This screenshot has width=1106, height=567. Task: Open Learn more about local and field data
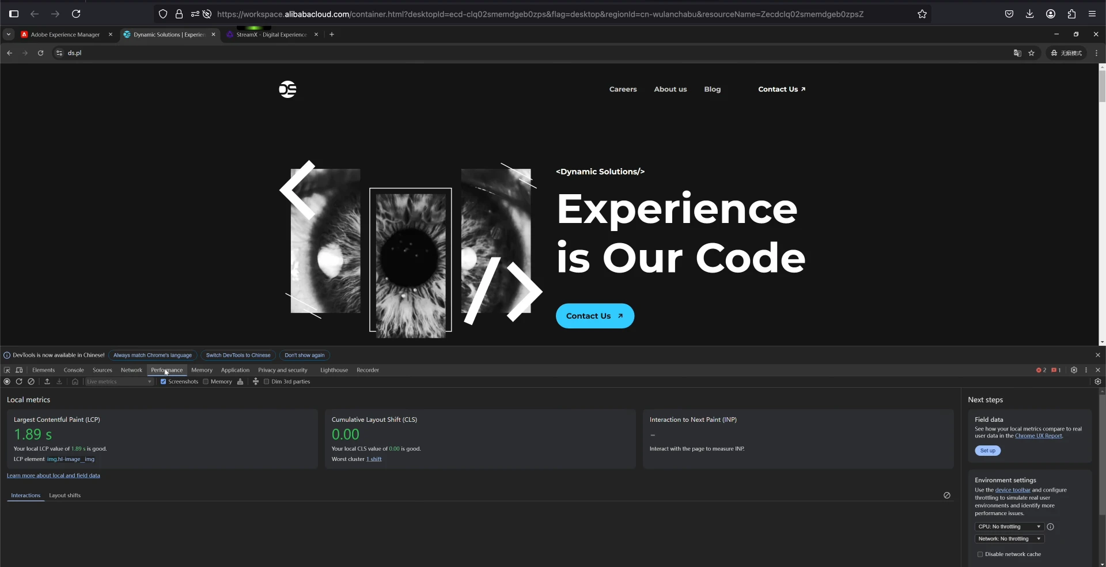point(53,475)
